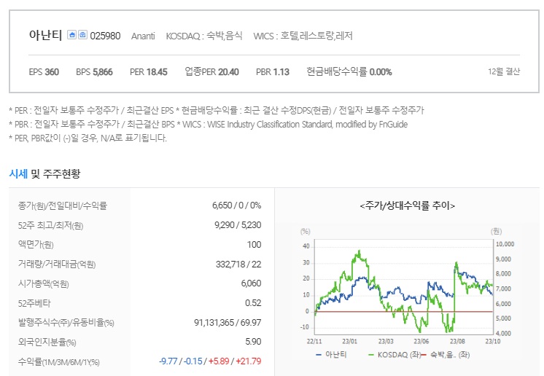Click the 12월 결산 label
The height and width of the screenshot is (376, 544).
504,71
